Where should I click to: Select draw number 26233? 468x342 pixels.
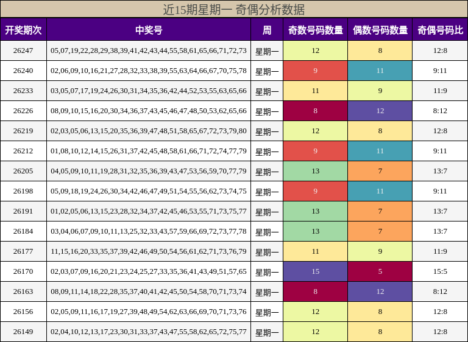click(x=23, y=91)
